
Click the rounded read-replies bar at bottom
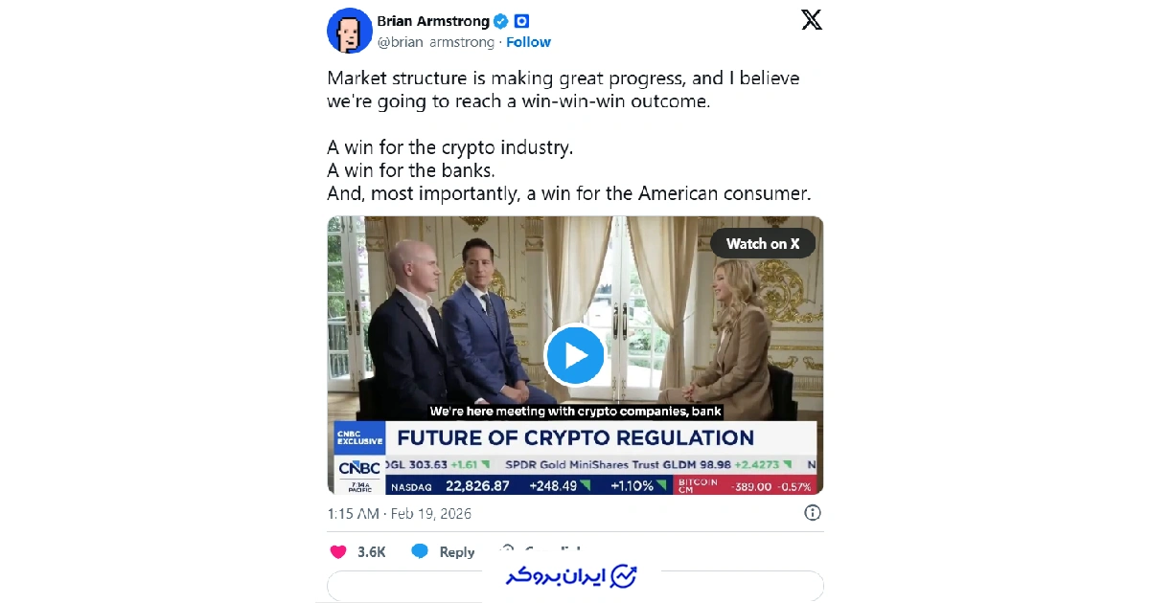[575, 586]
